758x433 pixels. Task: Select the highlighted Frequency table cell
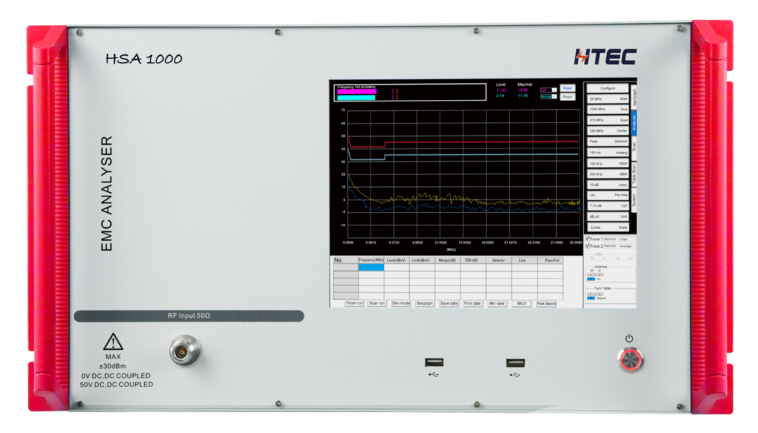pyautogui.click(x=371, y=268)
